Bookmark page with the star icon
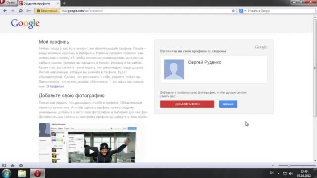This screenshot has height=178, width=317. (233, 11)
